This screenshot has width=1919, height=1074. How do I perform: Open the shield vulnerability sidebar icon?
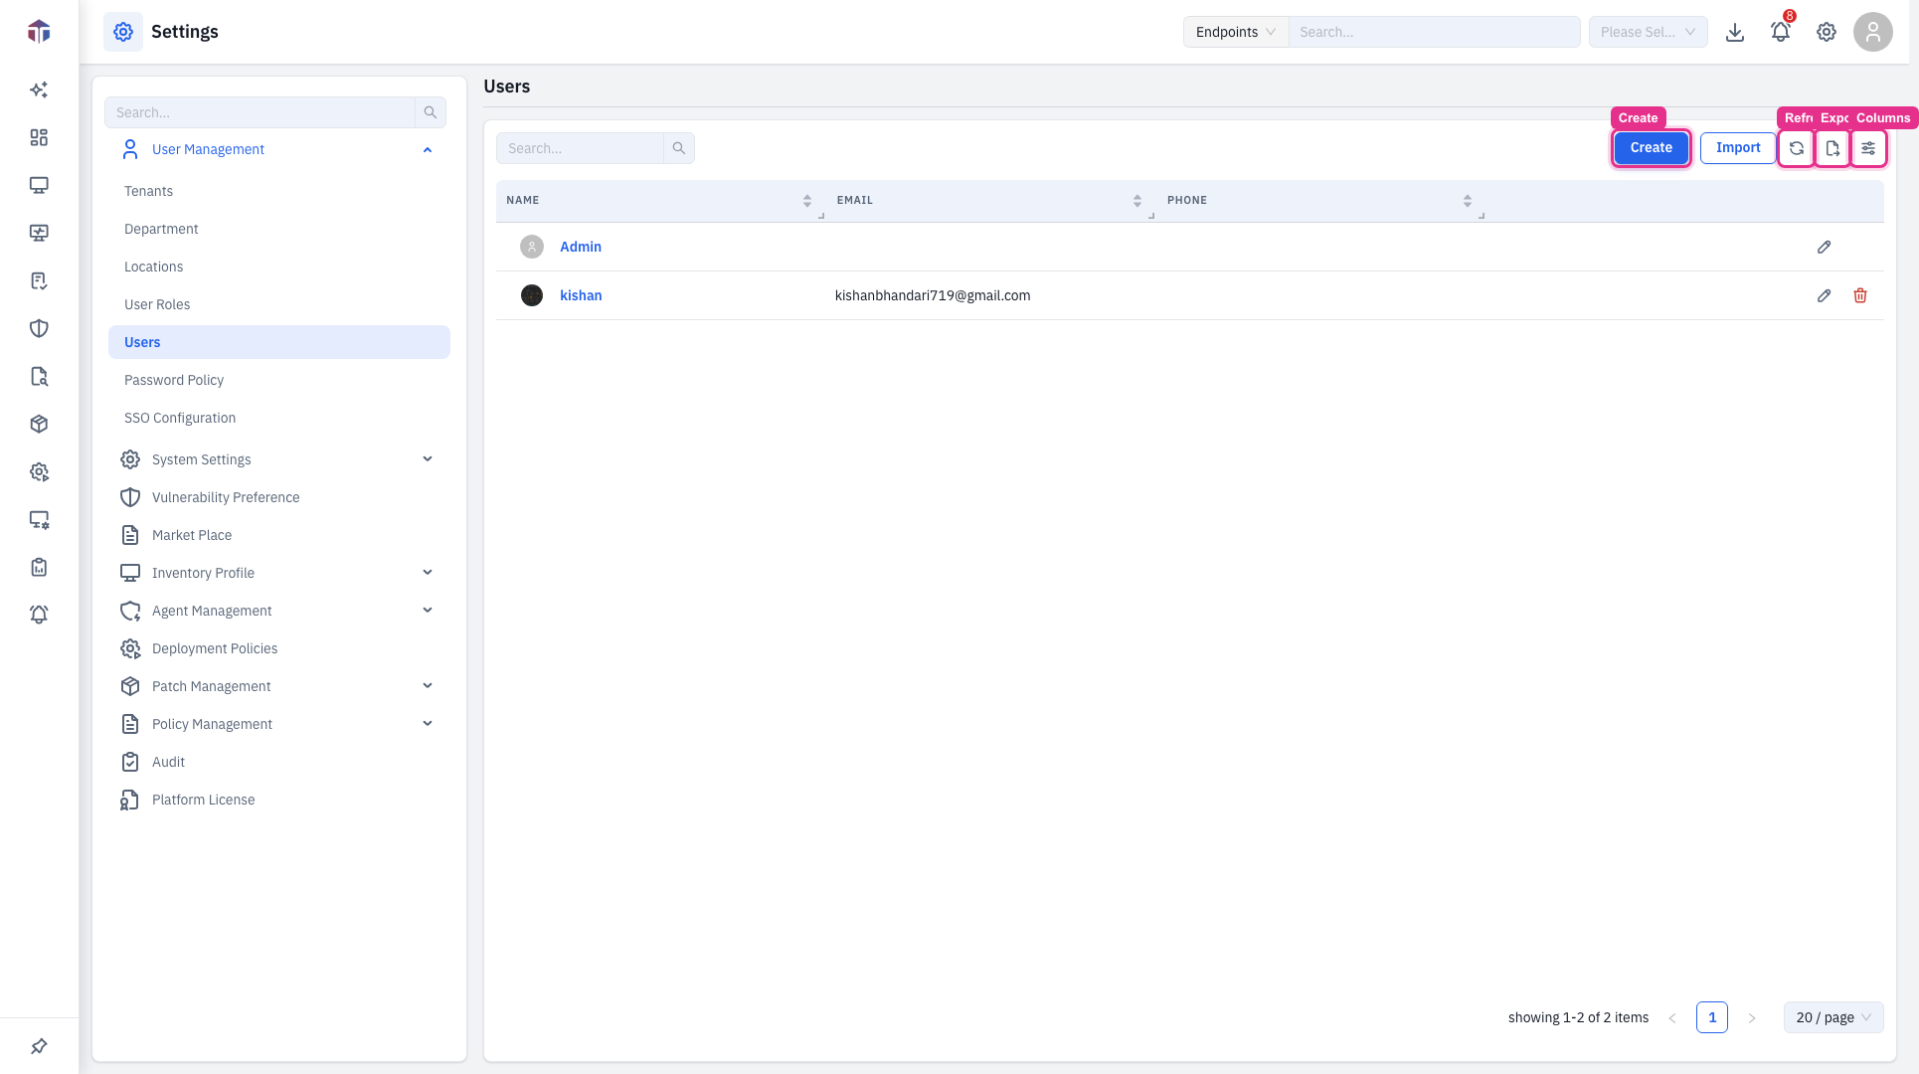(x=39, y=328)
